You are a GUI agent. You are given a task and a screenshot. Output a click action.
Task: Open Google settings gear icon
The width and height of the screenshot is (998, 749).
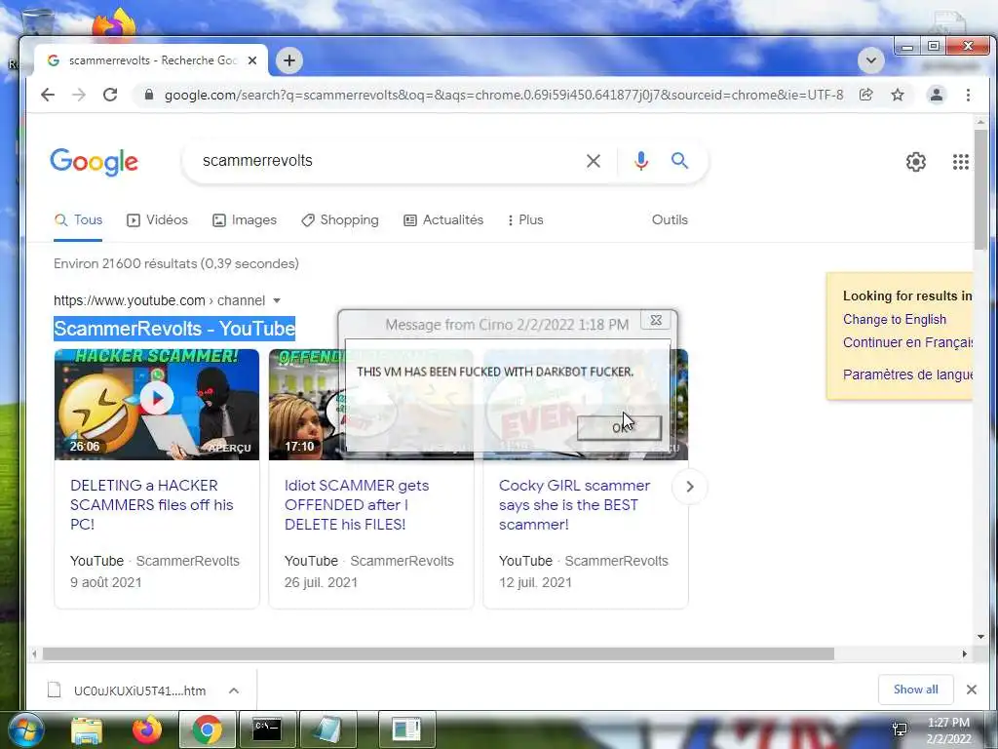(916, 162)
